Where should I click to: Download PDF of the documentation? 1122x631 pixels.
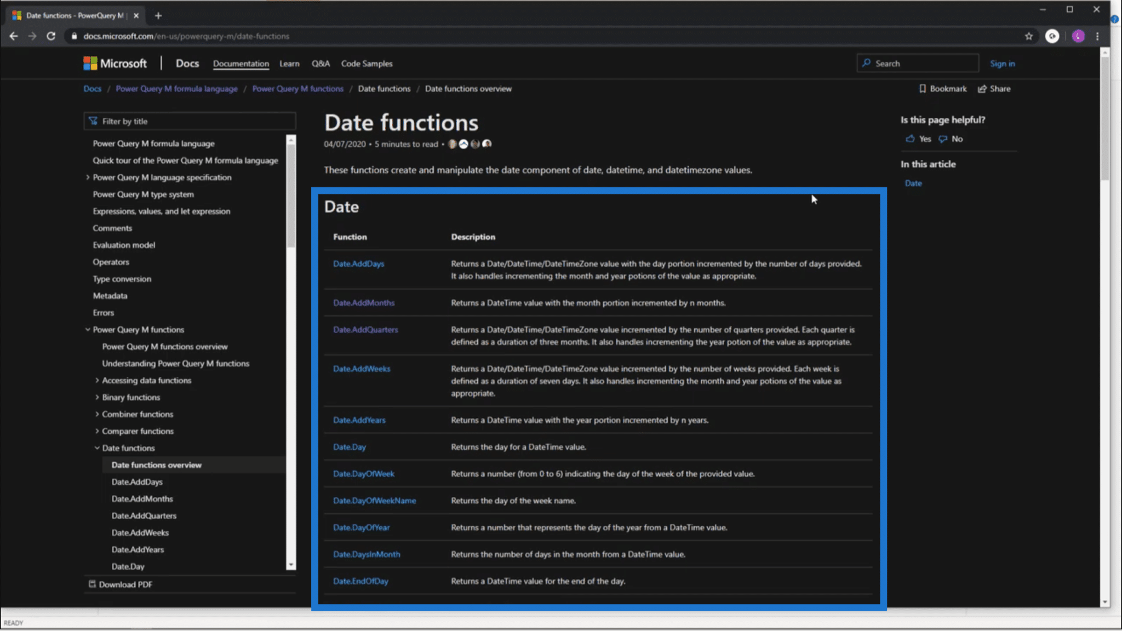pos(121,584)
